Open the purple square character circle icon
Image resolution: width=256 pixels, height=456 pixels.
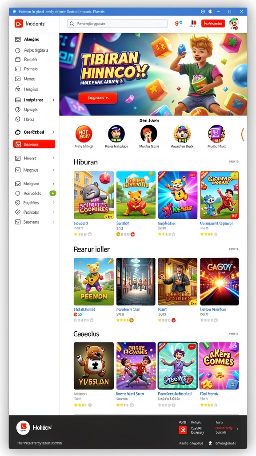tap(216, 134)
